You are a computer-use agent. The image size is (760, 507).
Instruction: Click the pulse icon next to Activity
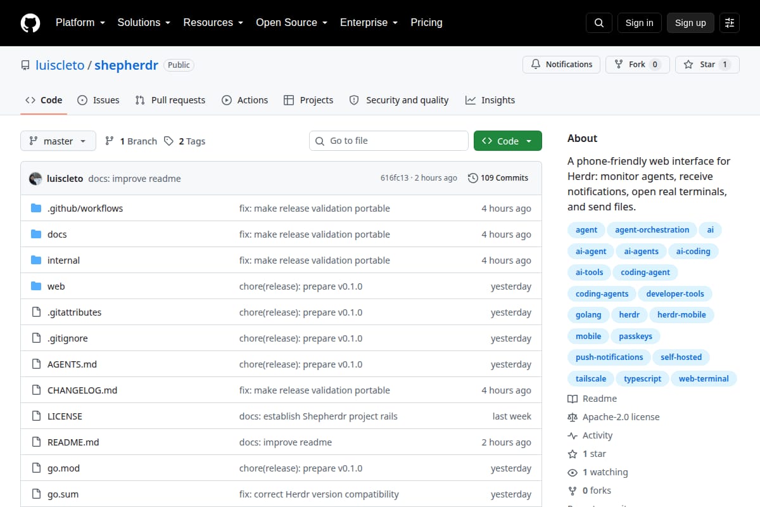coord(573,435)
